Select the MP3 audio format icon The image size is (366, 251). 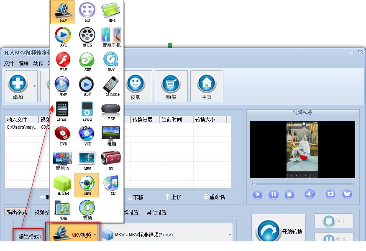coord(87,184)
